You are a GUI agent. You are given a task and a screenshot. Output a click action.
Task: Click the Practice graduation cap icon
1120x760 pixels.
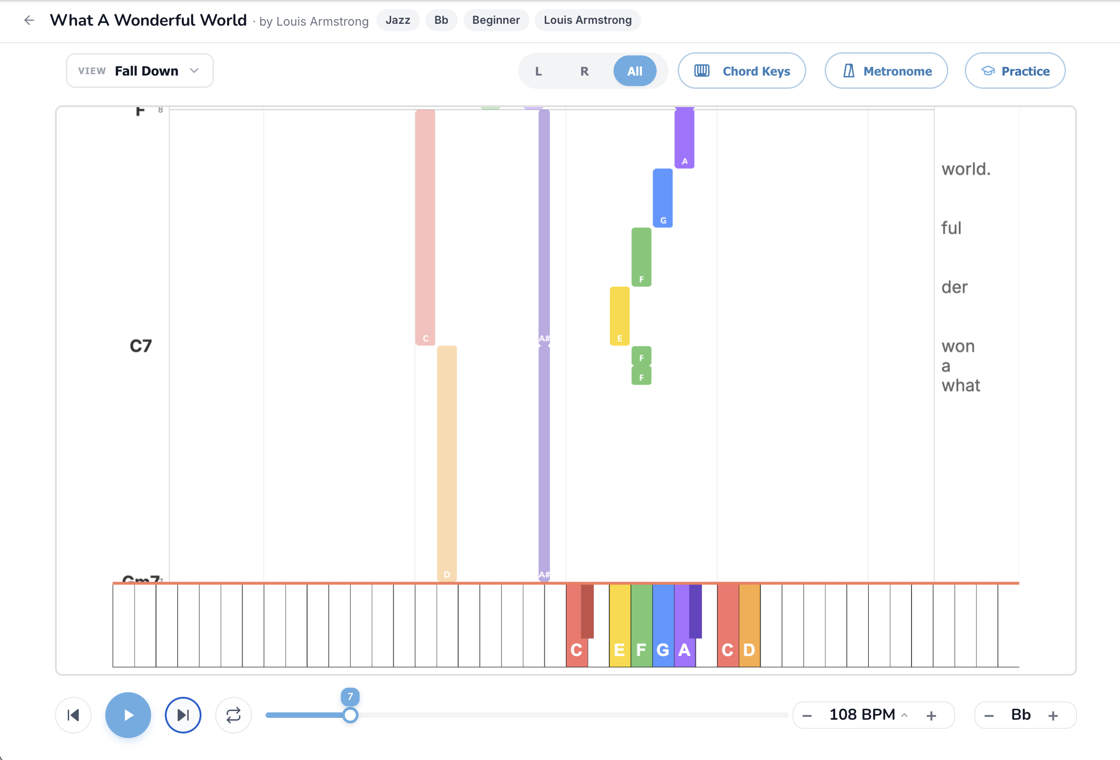pos(988,71)
